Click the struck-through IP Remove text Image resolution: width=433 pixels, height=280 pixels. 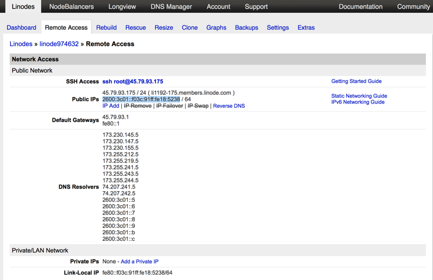[137, 106]
